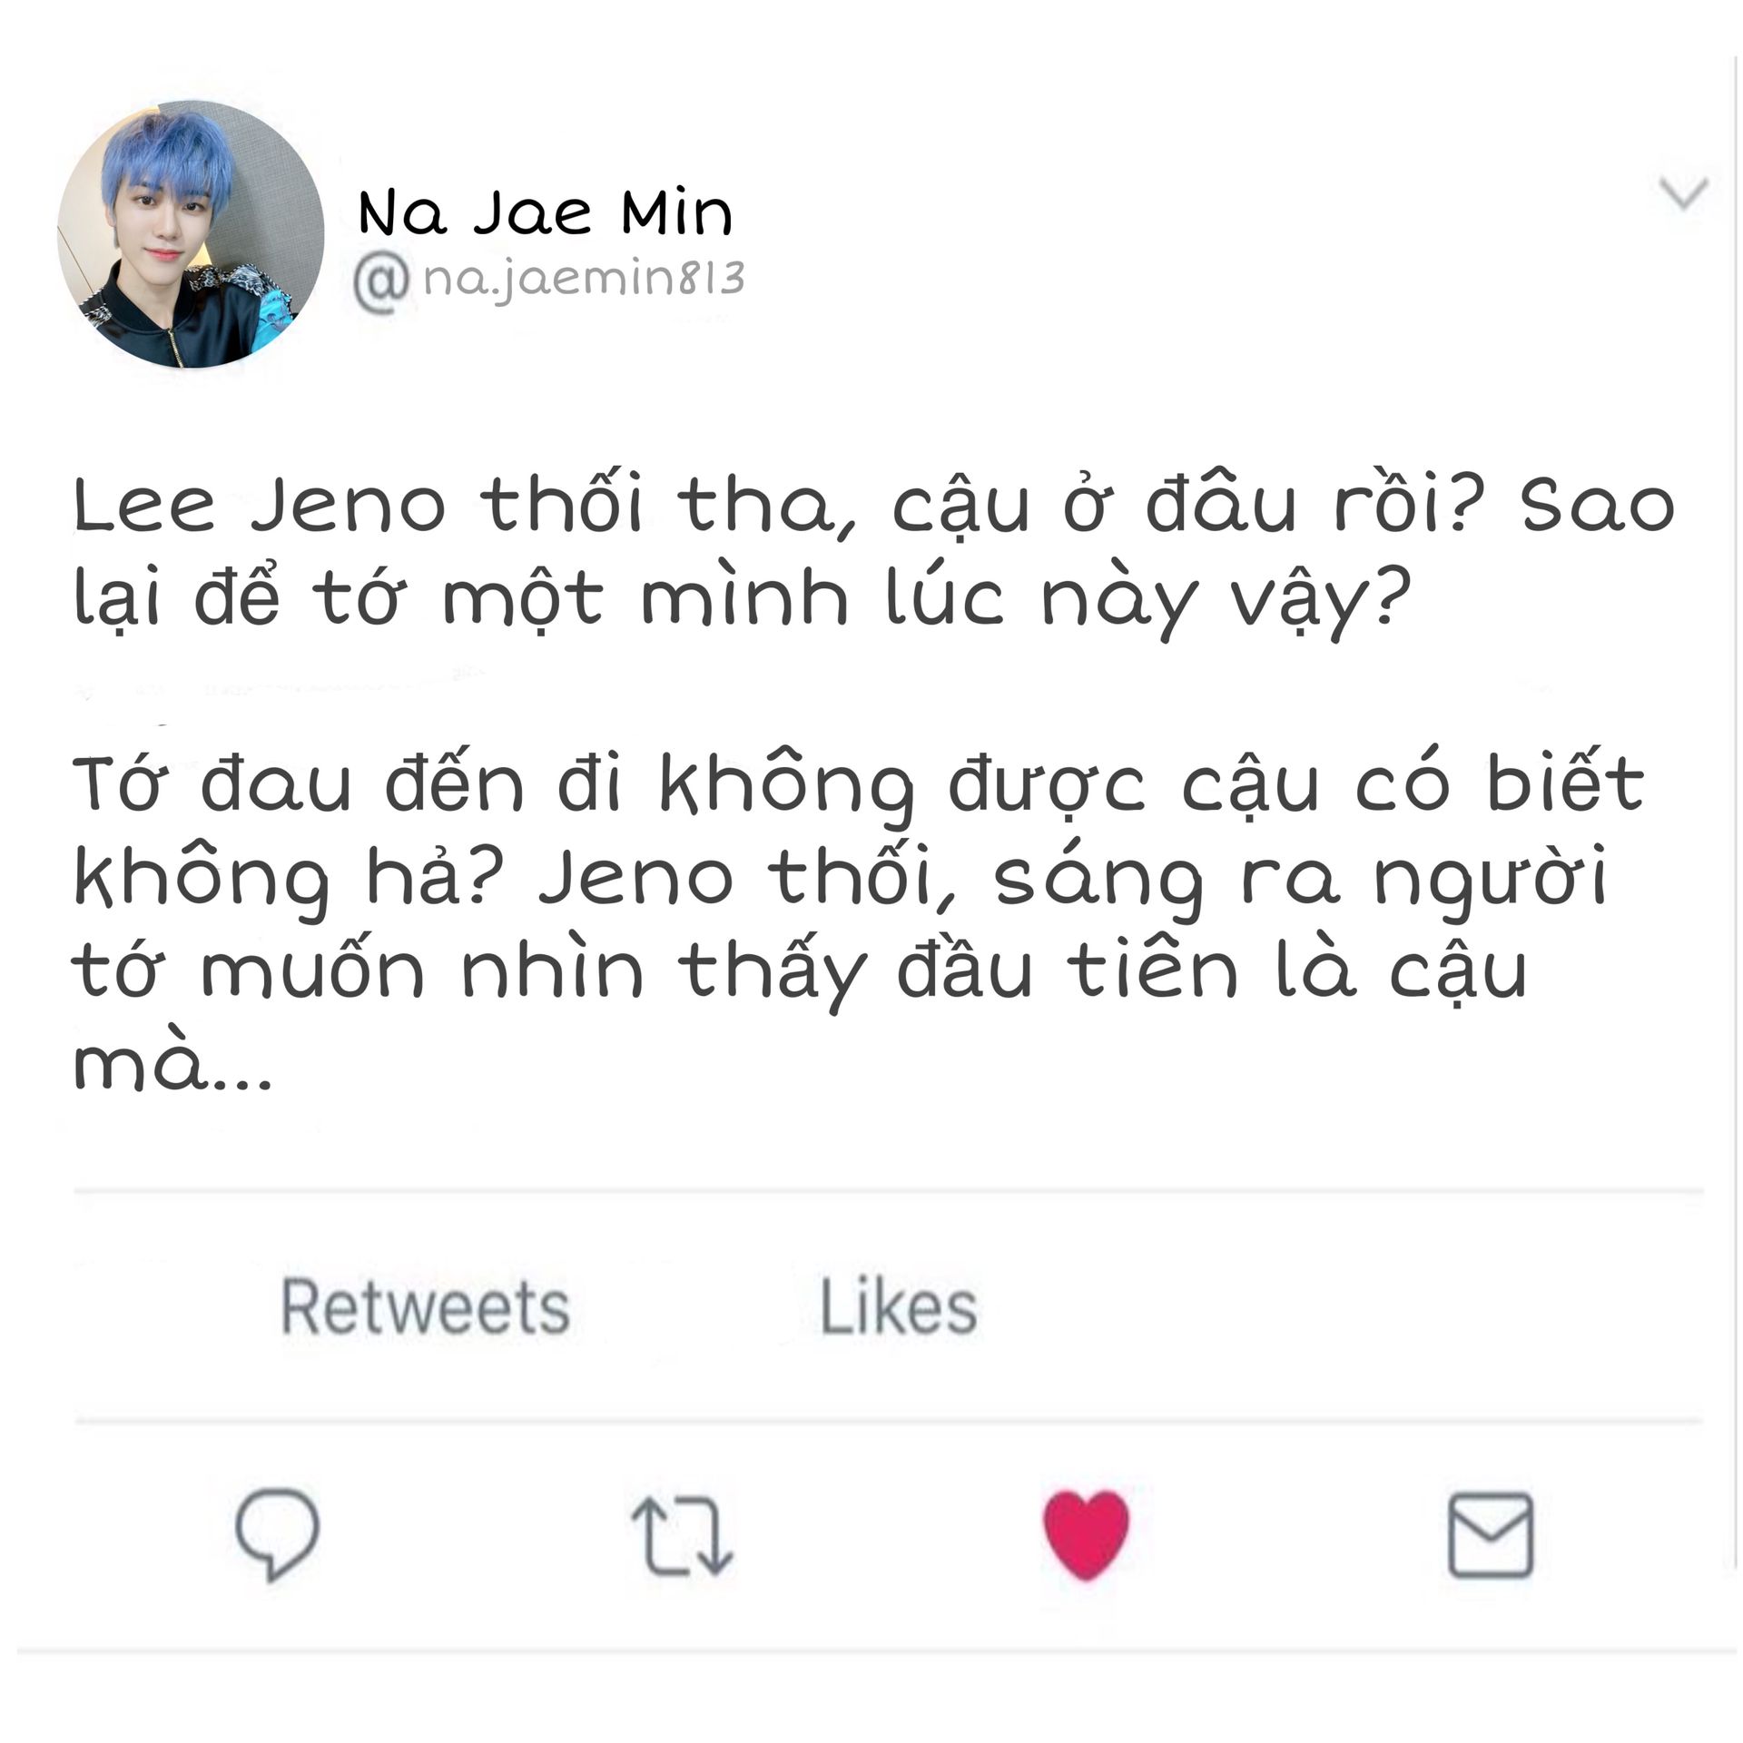Viewport: 1743px width, 1743px height.
Task: Click the tweet's first paragraph
Action: click(x=873, y=552)
